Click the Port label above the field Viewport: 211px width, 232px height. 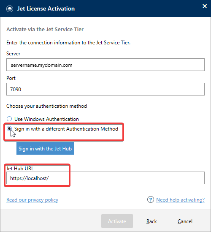(x=11, y=78)
